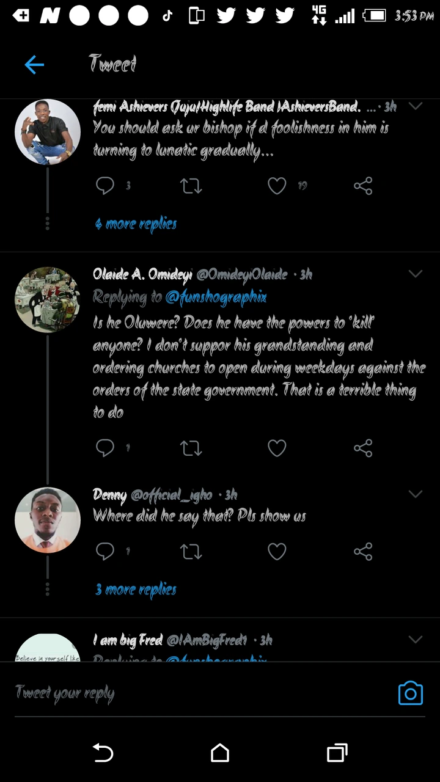
Task: Reply to Olaide A. Omideyi's tweet
Action: 105,448
